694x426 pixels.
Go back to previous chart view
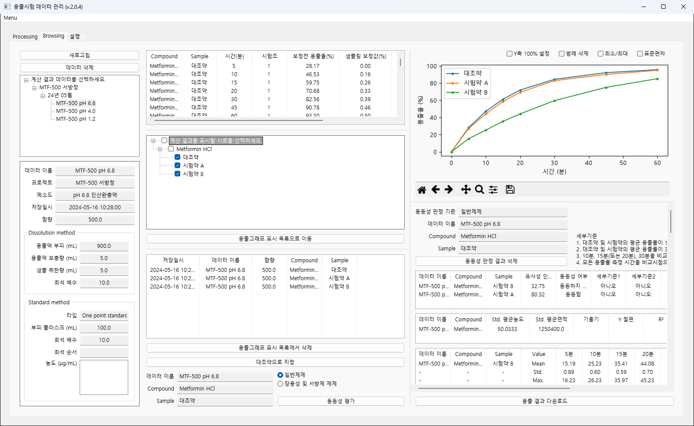435,190
